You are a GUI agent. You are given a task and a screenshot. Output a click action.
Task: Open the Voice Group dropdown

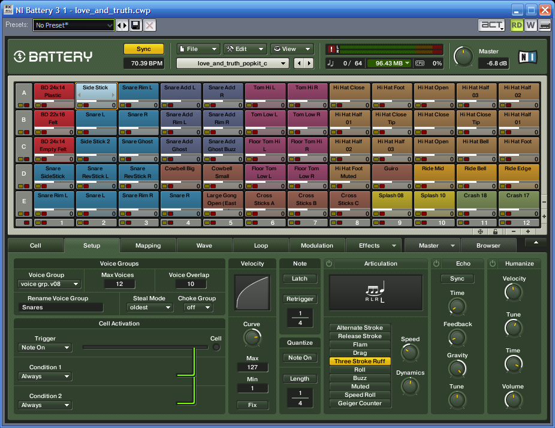49,284
